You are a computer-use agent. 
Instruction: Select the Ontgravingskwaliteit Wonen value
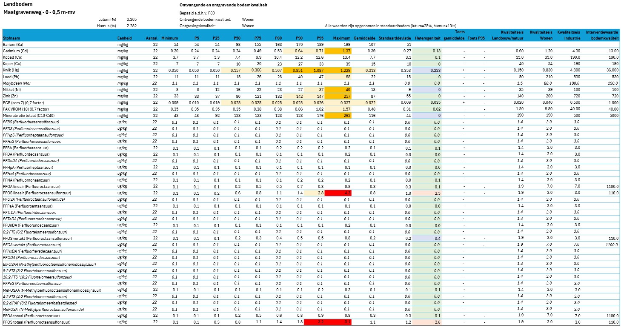click(x=248, y=26)
